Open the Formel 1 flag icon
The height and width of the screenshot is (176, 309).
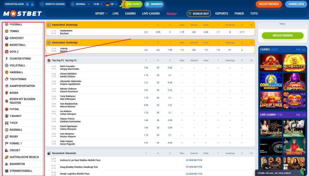(7, 143)
